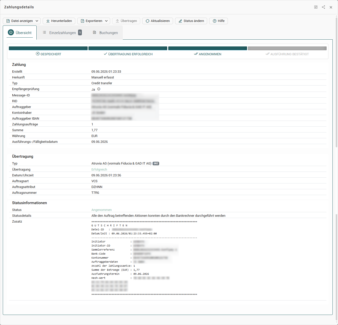Click the Erstellt timestamp 01:23:33

click(106, 72)
